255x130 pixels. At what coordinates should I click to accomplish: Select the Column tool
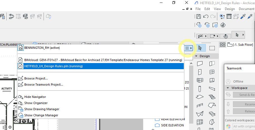[200, 89]
